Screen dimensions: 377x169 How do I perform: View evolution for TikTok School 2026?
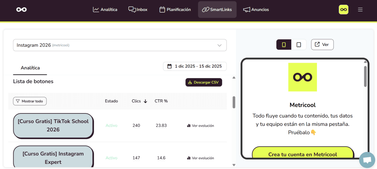(x=200, y=126)
